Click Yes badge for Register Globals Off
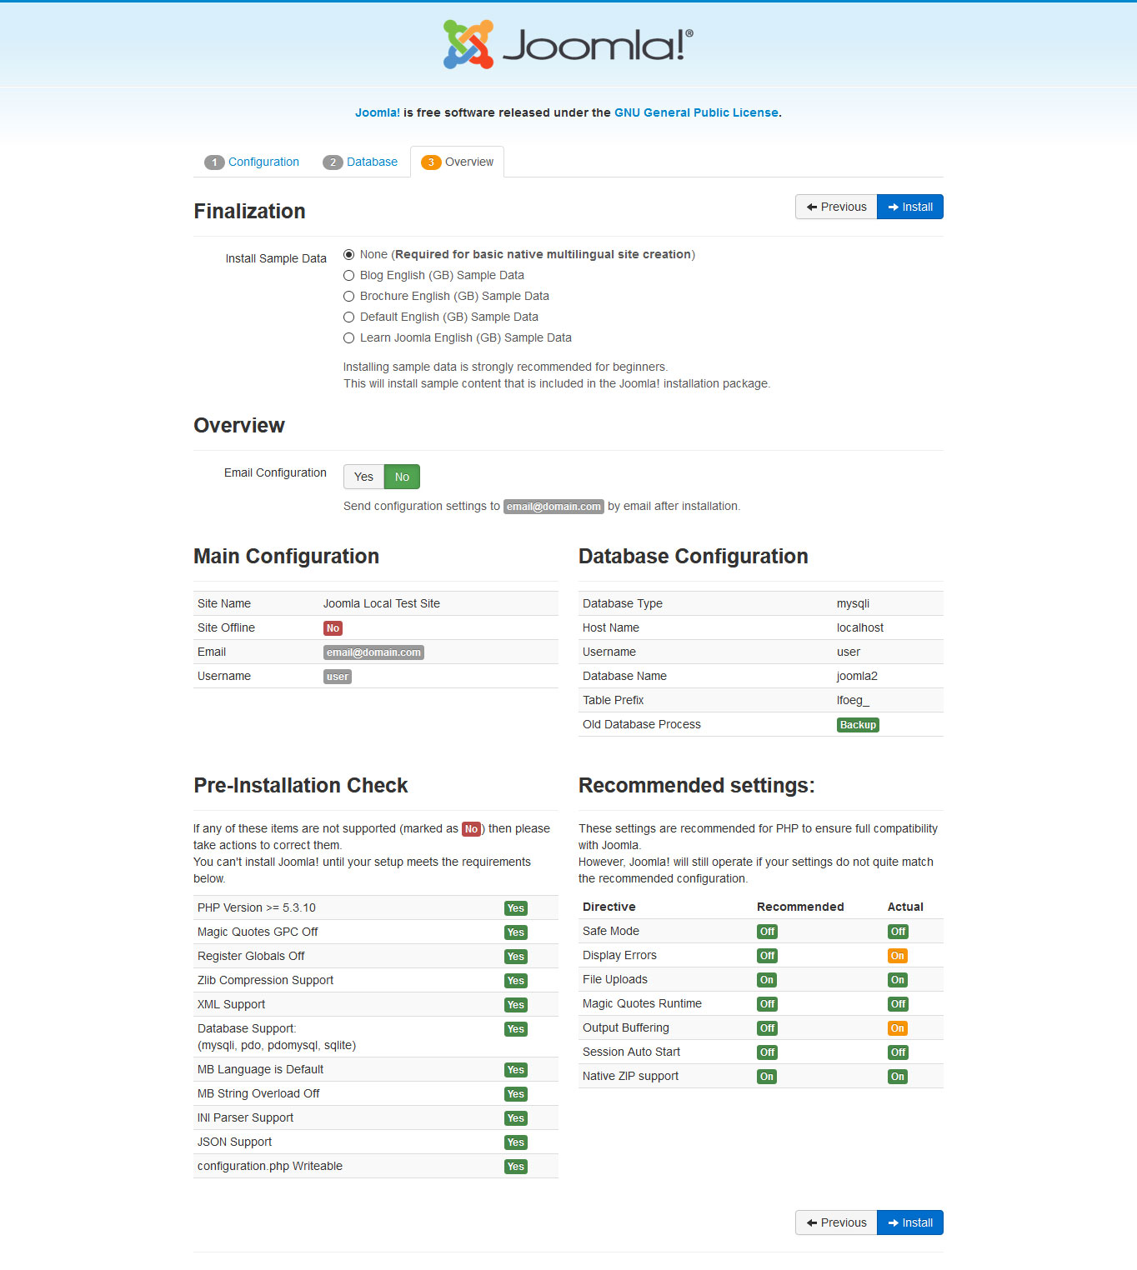 point(516,957)
